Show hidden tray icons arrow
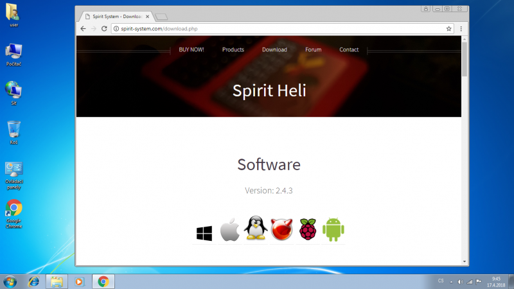Screen dimensions: 514x289 pos(452,282)
